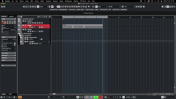
Task: Open the File menu
Action: pyautogui.click(x=13, y=1)
